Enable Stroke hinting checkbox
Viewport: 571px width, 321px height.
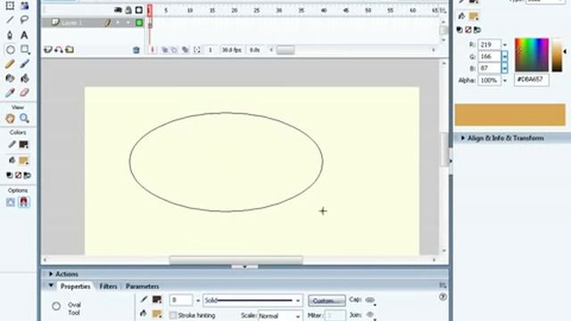coord(173,315)
